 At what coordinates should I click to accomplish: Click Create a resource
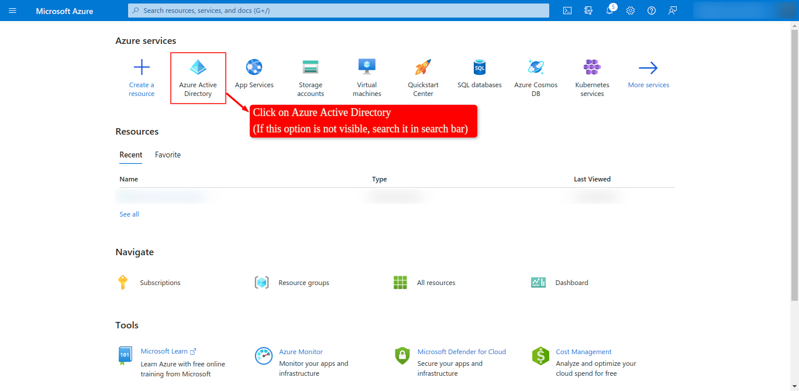coord(142,77)
